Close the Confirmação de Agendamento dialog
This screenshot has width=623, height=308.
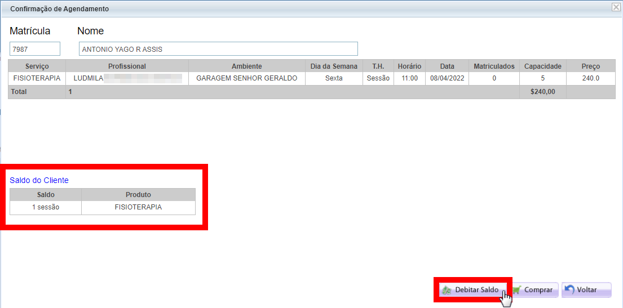click(616, 7)
